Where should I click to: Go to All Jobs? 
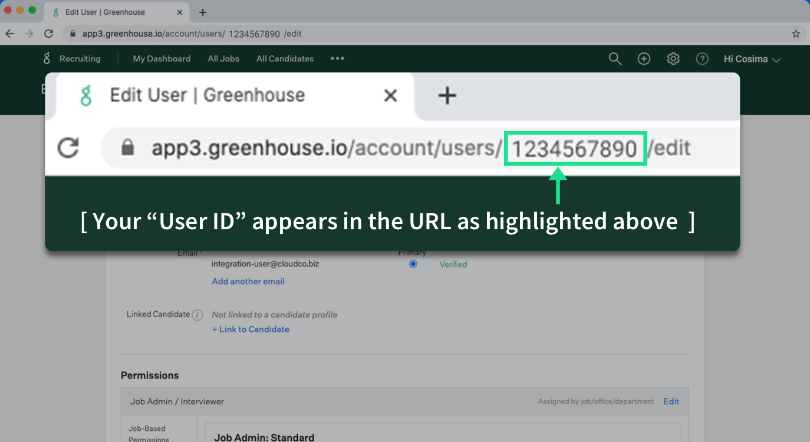pos(223,58)
